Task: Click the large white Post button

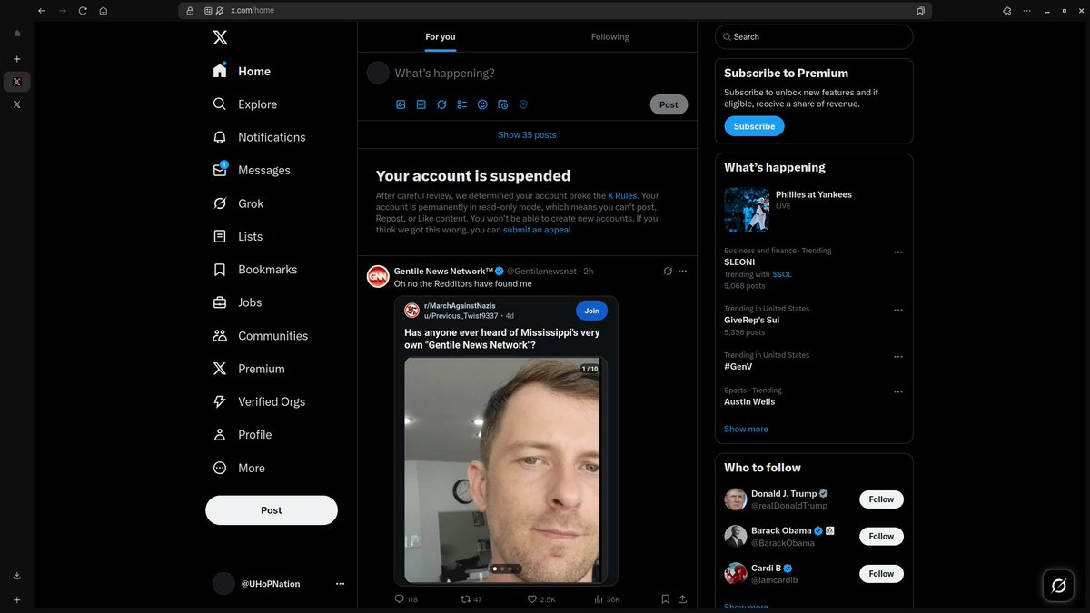Action: click(272, 510)
